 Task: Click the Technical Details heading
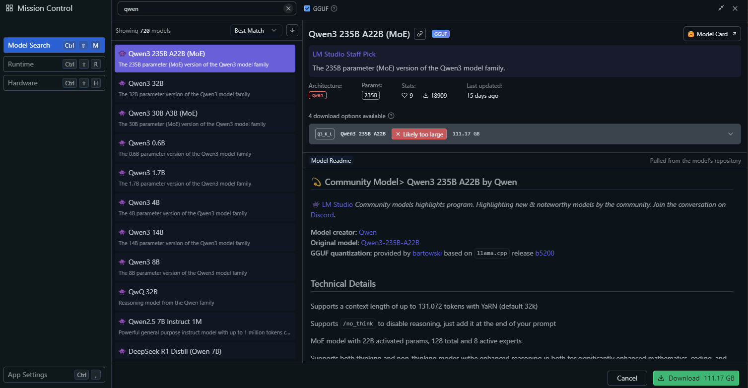click(343, 284)
